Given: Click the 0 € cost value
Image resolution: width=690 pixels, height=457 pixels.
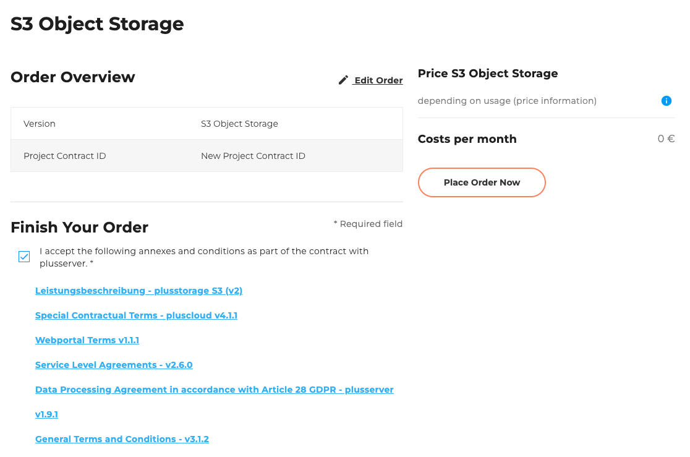Looking at the screenshot, I should pyautogui.click(x=666, y=139).
